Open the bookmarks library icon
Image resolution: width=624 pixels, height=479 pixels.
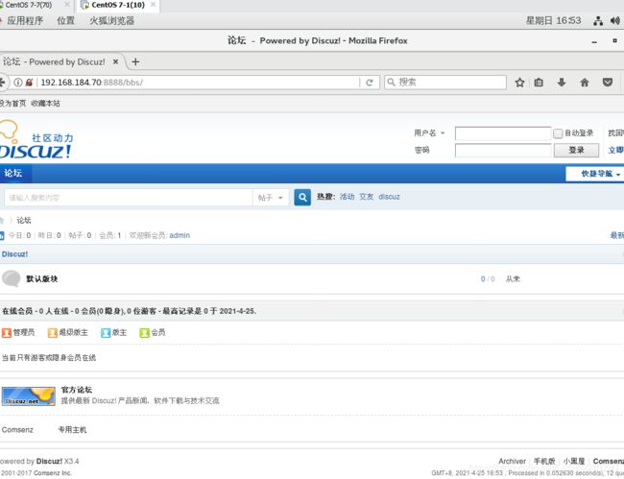pyautogui.click(x=539, y=83)
